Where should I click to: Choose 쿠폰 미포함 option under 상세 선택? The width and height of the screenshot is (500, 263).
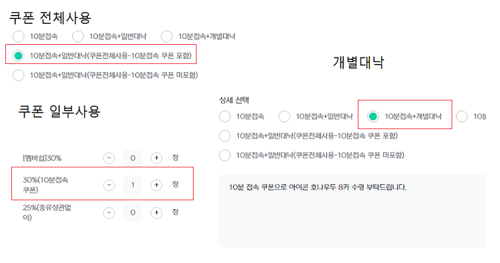coord(225,155)
